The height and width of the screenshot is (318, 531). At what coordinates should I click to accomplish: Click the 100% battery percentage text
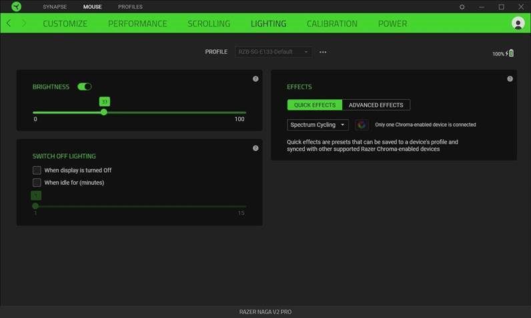click(x=498, y=54)
